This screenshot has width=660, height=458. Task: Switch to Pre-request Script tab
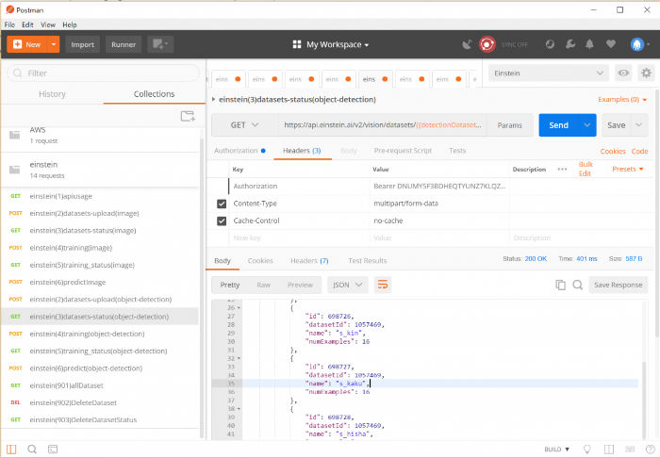(x=403, y=151)
